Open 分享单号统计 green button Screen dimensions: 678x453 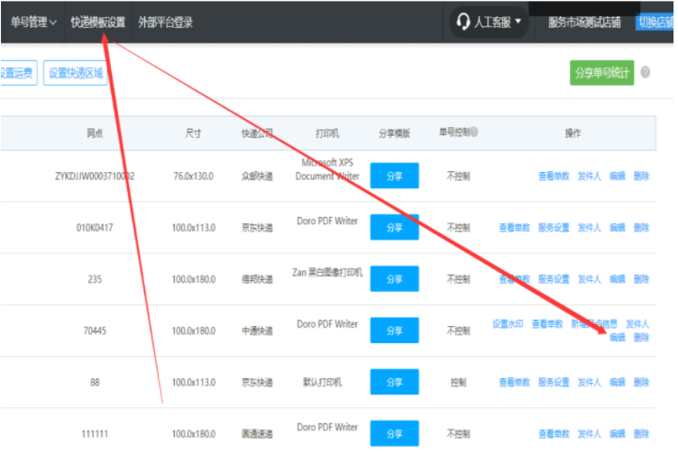[601, 73]
